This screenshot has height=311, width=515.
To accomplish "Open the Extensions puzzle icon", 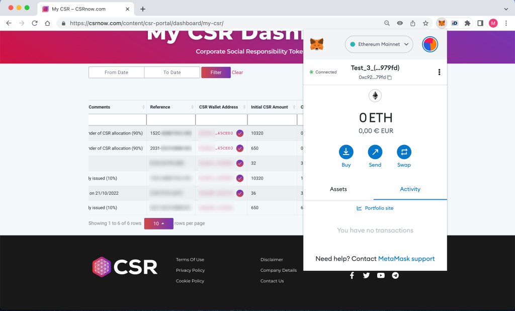I will point(467,23).
